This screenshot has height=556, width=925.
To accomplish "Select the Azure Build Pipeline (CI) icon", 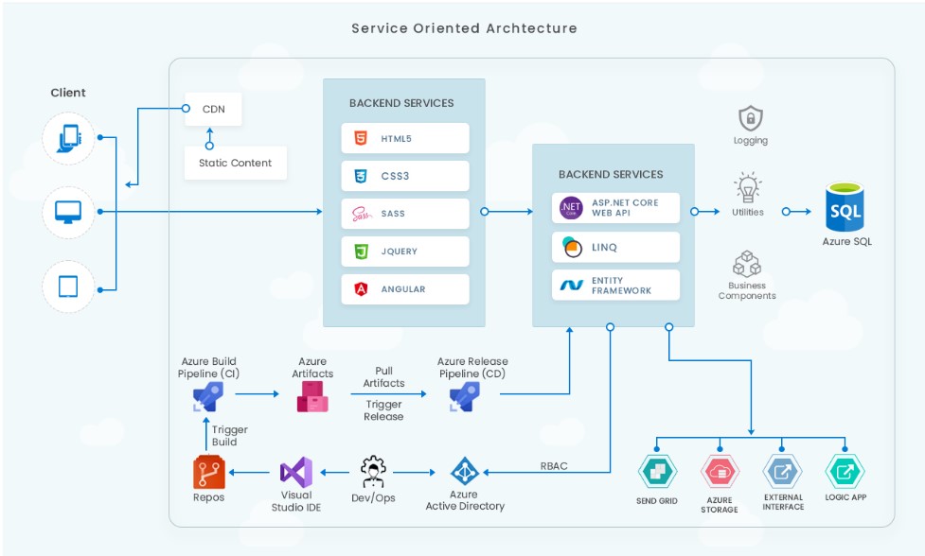I will pos(207,398).
